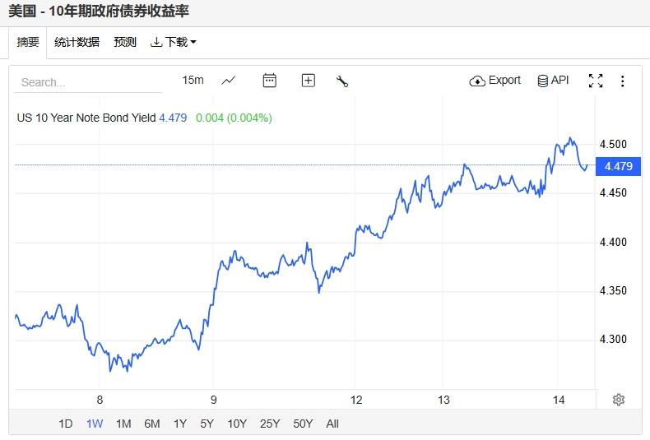The width and height of the screenshot is (650, 440).
Task: Select the 25Y time range
Action: [x=270, y=424]
